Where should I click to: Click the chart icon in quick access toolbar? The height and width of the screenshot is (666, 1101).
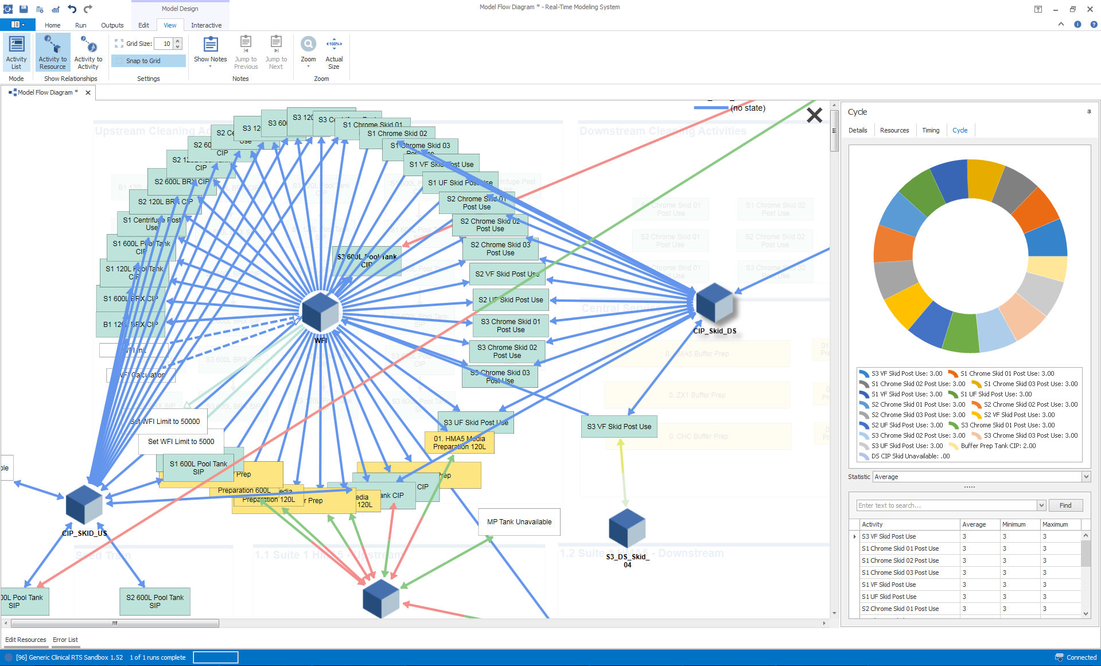56,9
